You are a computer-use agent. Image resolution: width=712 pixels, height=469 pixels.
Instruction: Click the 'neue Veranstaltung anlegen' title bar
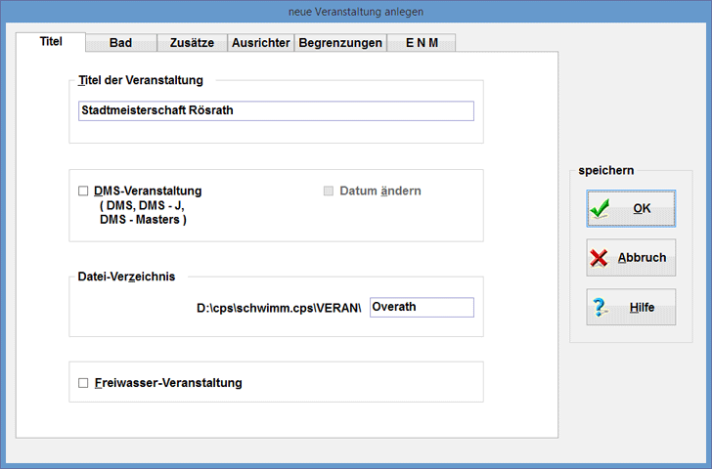(356, 11)
